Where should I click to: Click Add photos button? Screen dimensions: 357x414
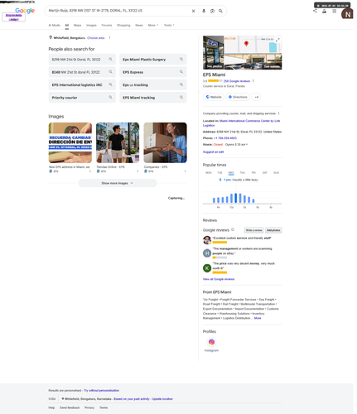pyautogui.click(x=273, y=230)
